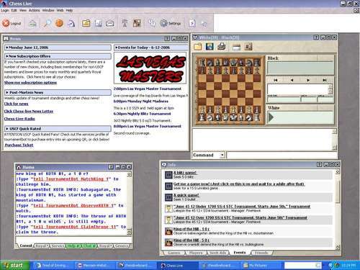
Task: Click Show my subscription options link
Action: 30,83
